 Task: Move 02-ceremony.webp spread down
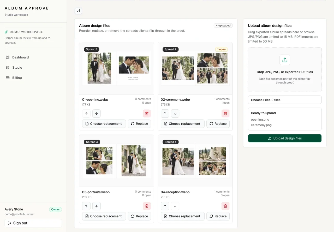tap(175, 114)
